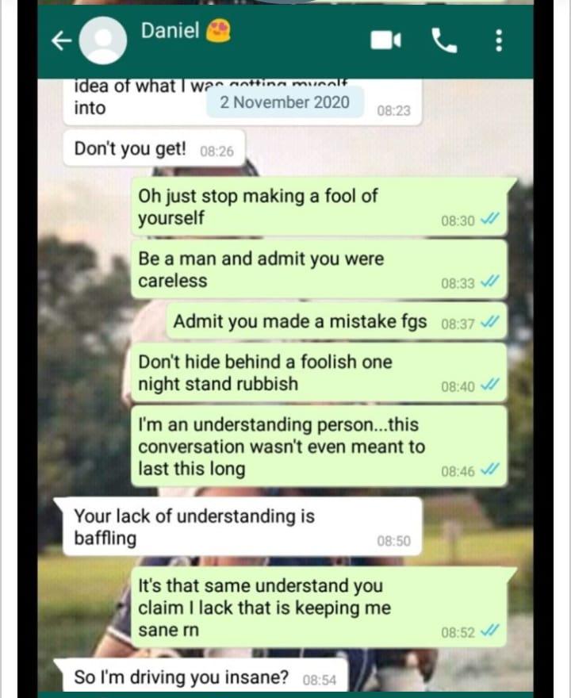The image size is (571, 698).
Task: Open Daniel's contact name in the header
Action: click(x=170, y=31)
